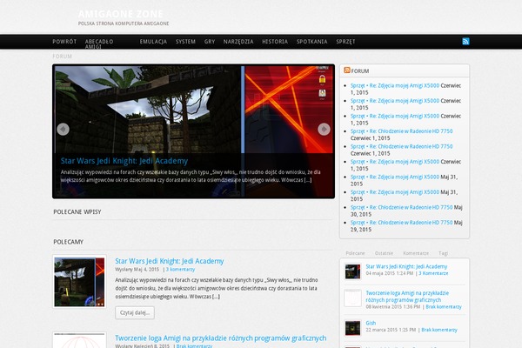The image size is (522, 348).
Task: Open the FORUM link below navigation bar
Action: tap(63, 57)
